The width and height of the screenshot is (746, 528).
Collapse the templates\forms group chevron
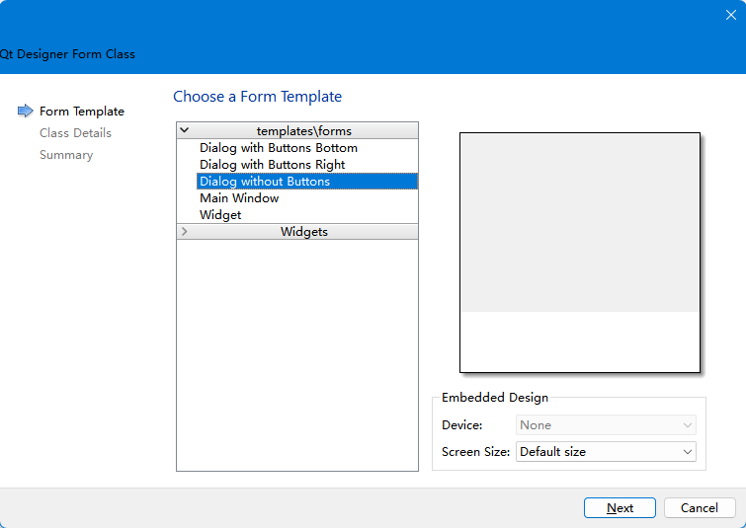click(185, 130)
